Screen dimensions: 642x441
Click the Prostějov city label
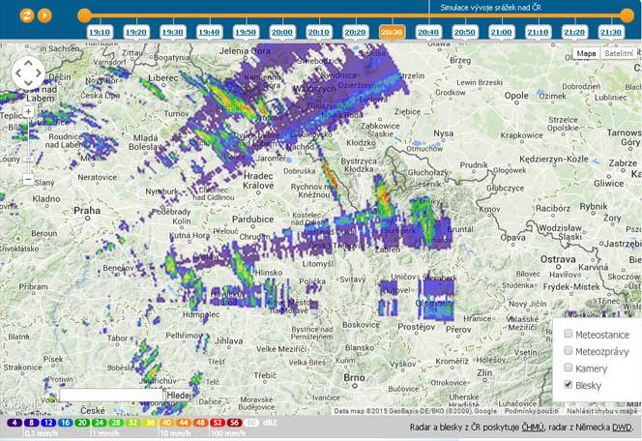coord(417,327)
